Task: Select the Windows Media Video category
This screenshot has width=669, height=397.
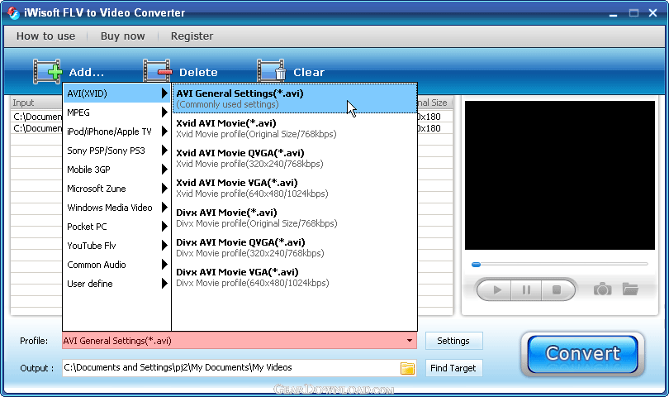Action: point(117,208)
